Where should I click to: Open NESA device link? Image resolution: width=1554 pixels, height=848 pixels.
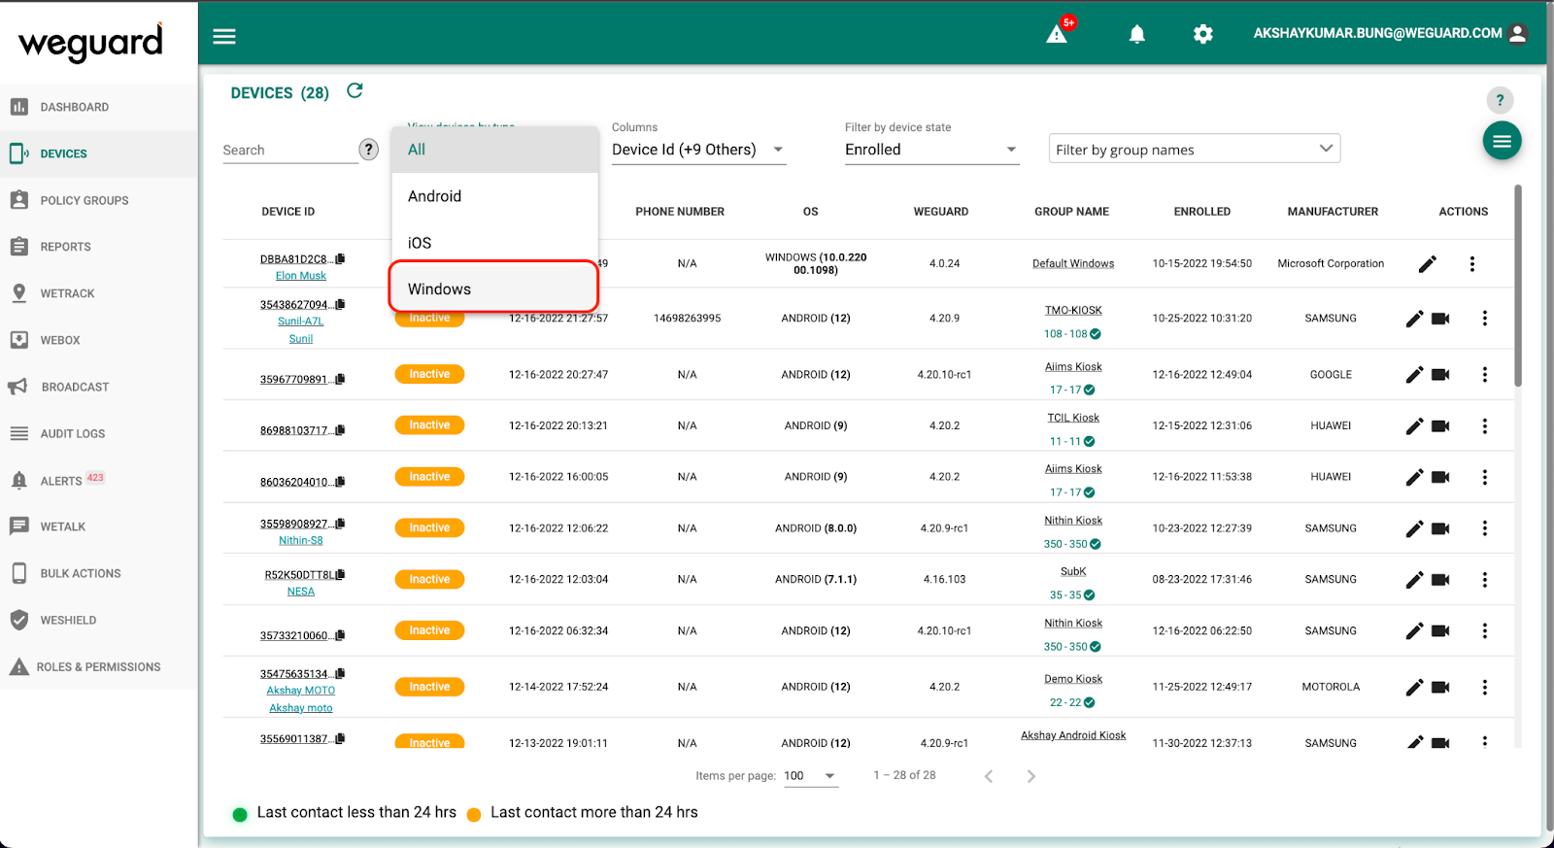click(x=301, y=592)
